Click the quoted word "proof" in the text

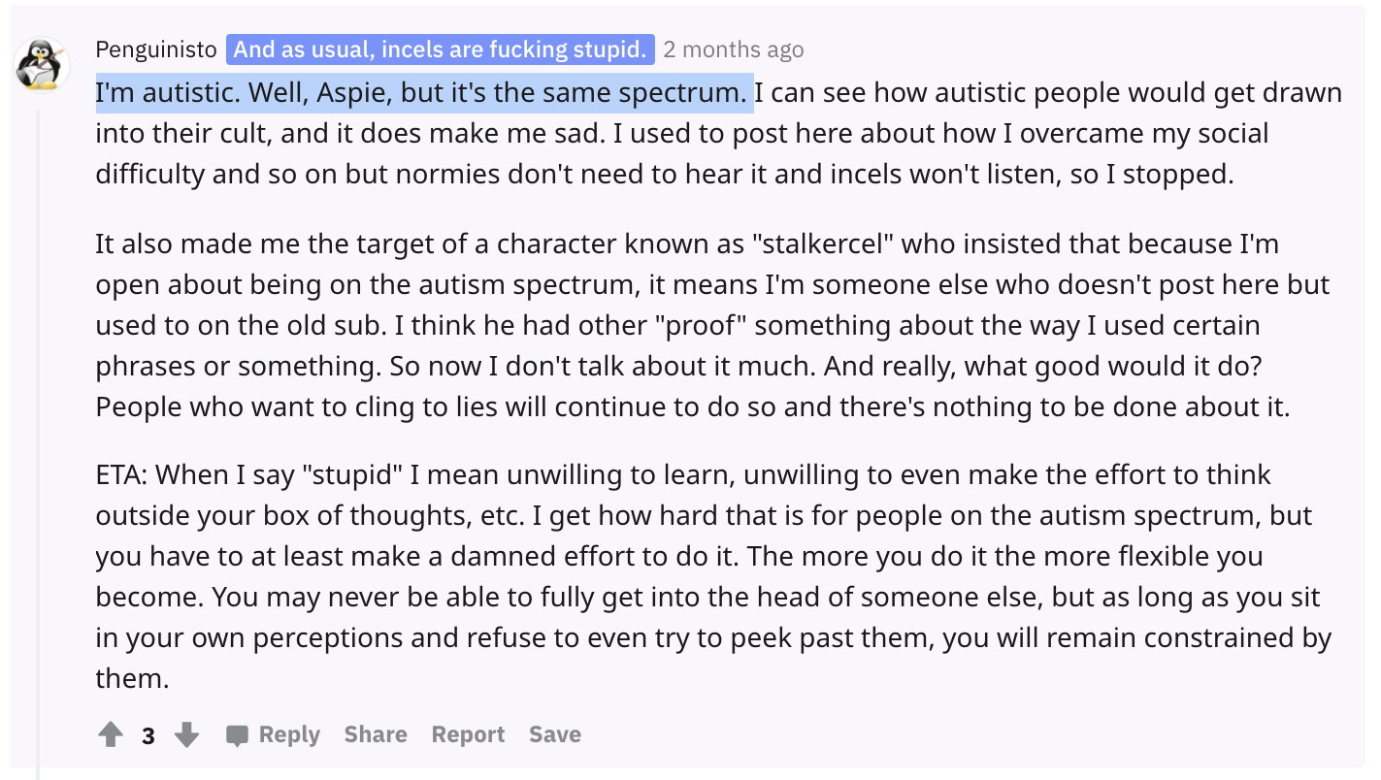coord(706,325)
